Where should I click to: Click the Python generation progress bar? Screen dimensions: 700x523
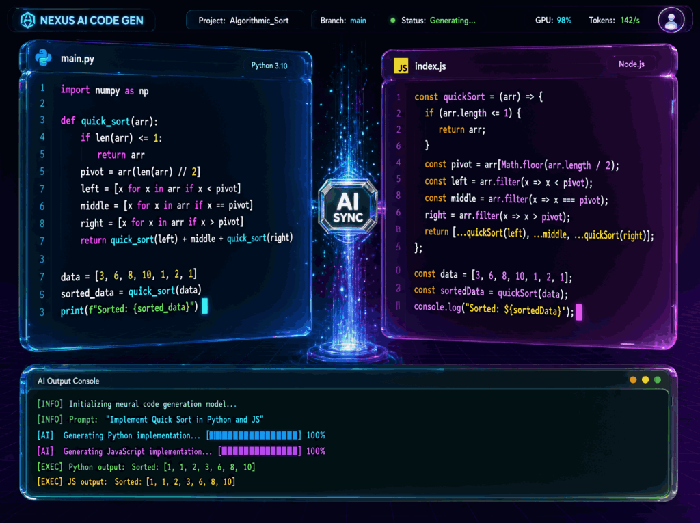pos(254,435)
